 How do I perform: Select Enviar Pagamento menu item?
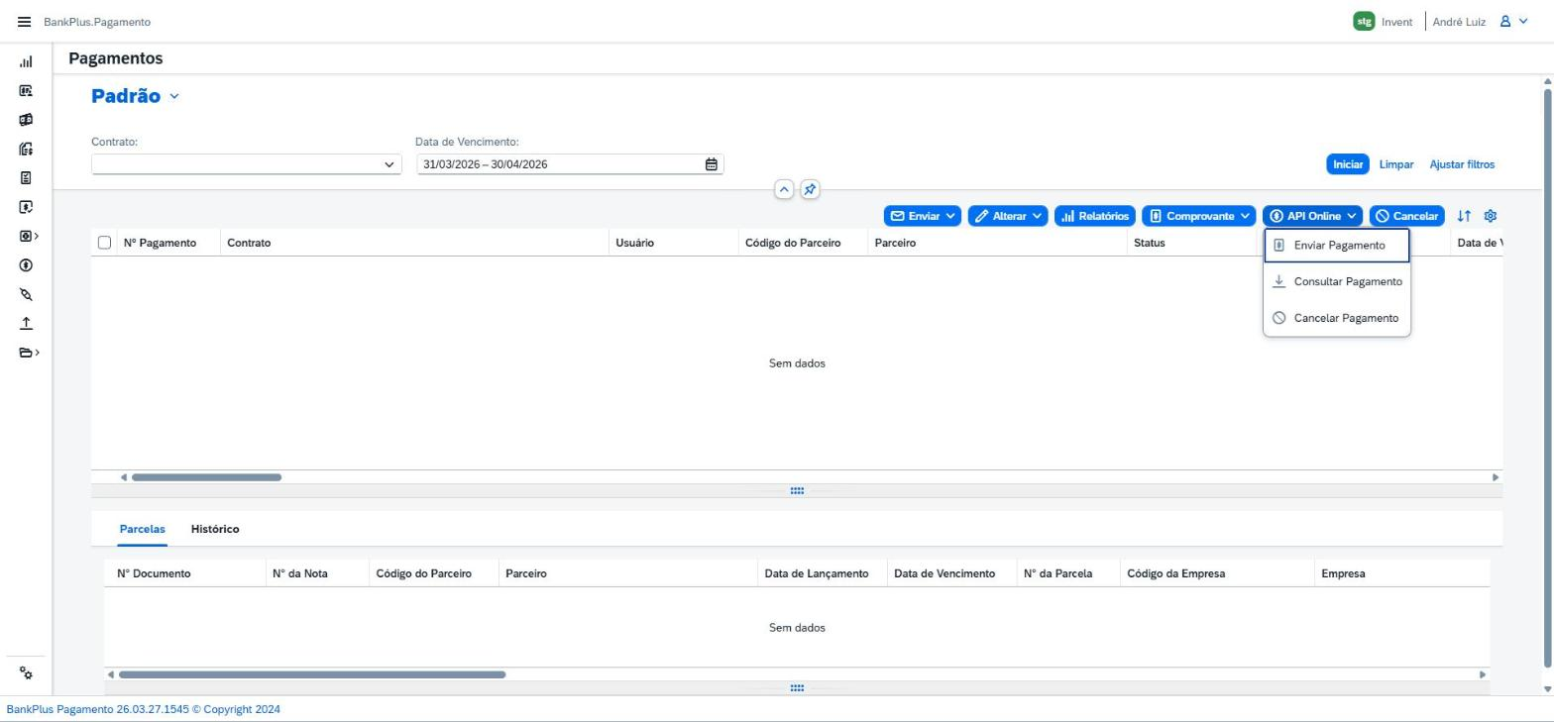[x=1337, y=246]
